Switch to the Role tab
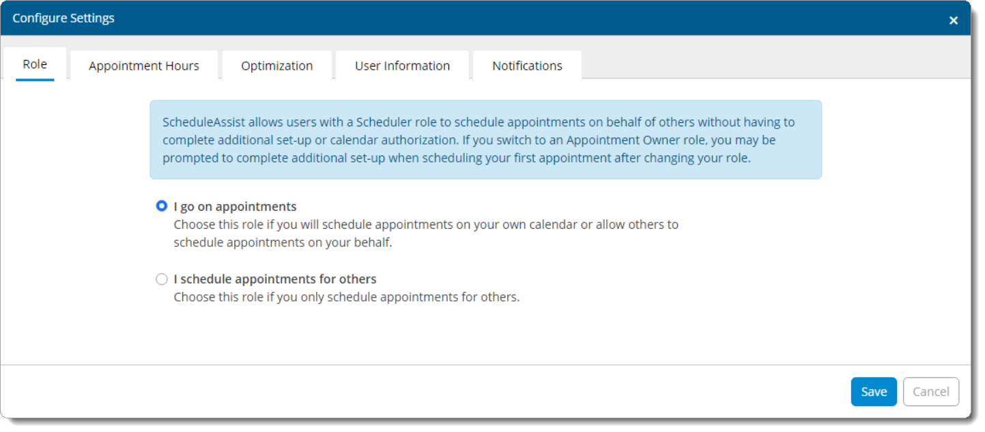This screenshot has width=985, height=432. 35,65
